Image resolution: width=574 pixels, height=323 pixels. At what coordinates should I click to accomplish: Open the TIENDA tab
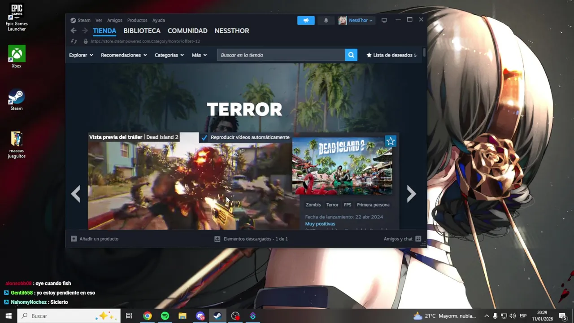[104, 31]
